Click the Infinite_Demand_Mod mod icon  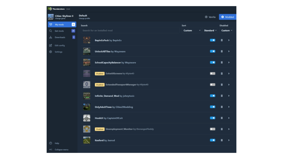pyautogui.click(x=87, y=96)
